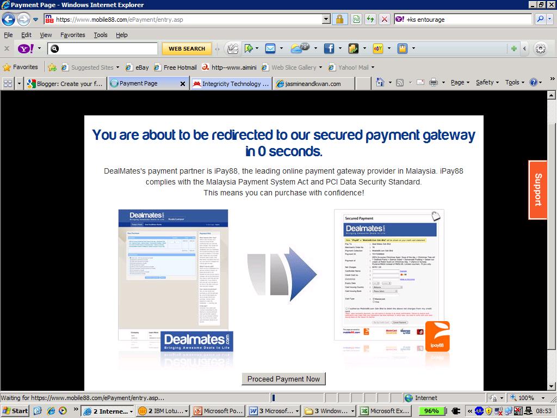Open the recent pages dropdown arrow
557x418 pixels.
[35, 20]
